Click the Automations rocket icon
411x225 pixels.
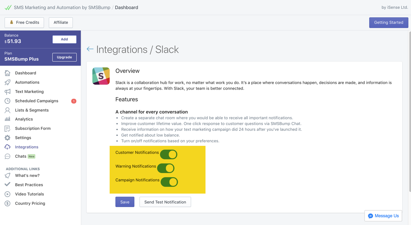[7, 82]
